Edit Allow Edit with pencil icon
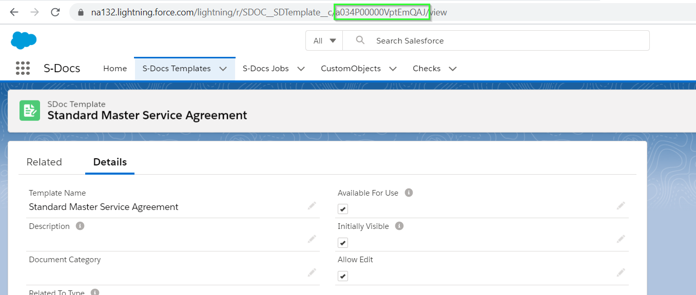Image resolution: width=696 pixels, height=295 pixels. click(621, 272)
